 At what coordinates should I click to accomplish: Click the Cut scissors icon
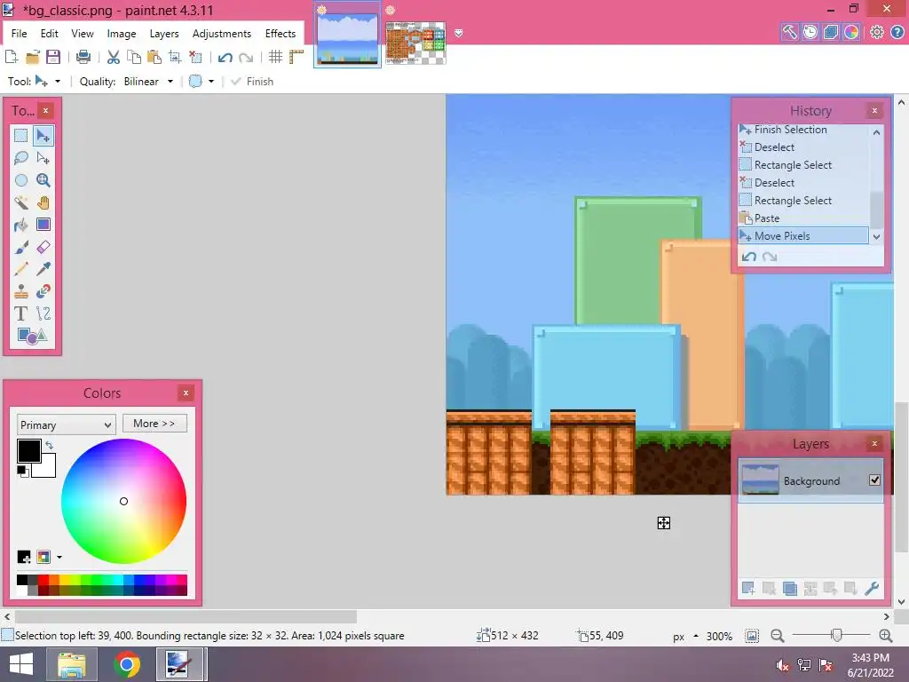coord(114,57)
